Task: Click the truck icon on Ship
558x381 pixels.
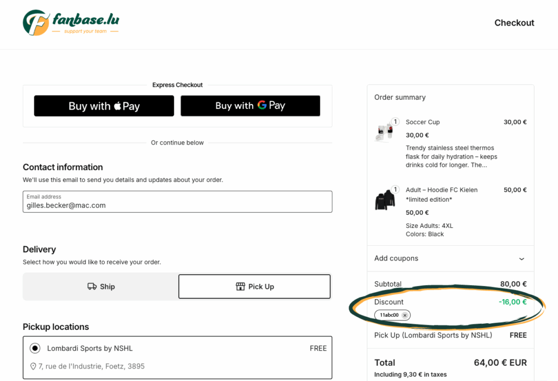Action: (92, 287)
